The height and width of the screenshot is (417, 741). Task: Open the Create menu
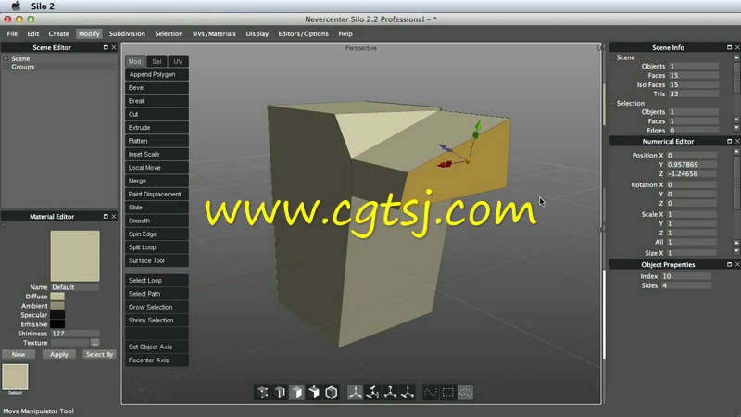pyautogui.click(x=58, y=33)
